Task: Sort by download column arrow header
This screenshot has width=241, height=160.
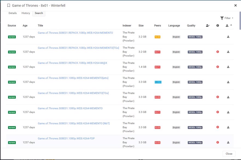Action: pyautogui.click(x=228, y=25)
